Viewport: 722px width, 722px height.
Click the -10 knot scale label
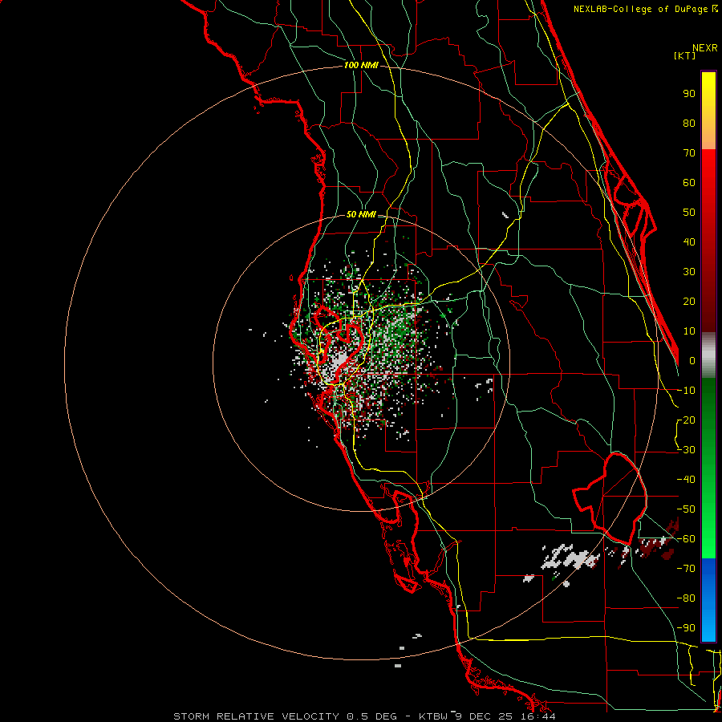click(x=686, y=391)
